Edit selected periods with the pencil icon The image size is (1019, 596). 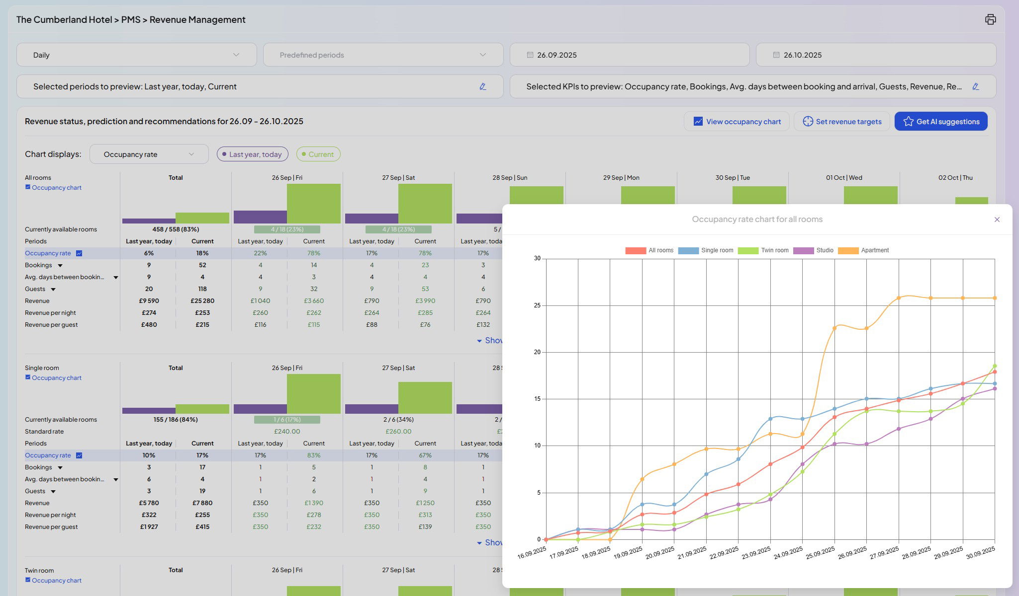pos(482,86)
